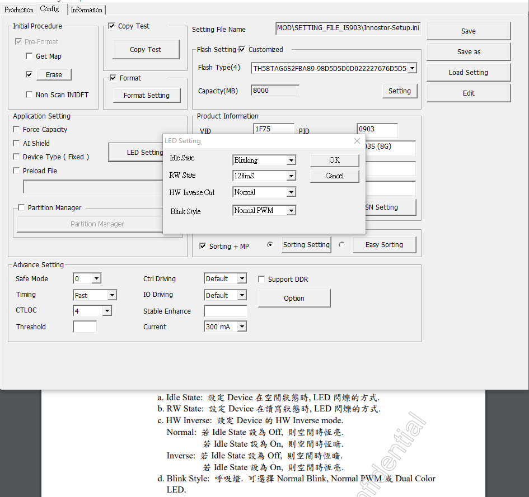Uncheck the Customized flash setting checkbox
This screenshot has height=497, width=529.
pos(242,50)
